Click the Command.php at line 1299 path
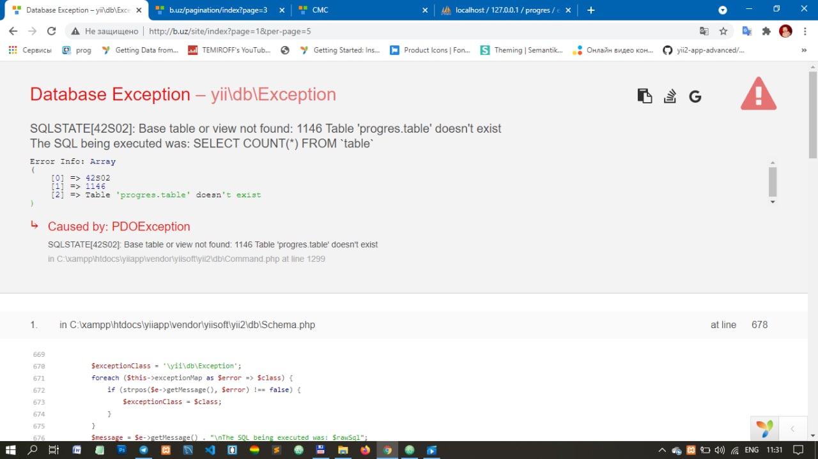Image resolution: width=818 pixels, height=459 pixels. (187, 259)
